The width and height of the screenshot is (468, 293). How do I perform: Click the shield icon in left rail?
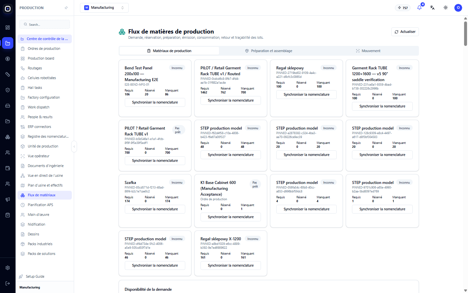click(x=8, y=90)
